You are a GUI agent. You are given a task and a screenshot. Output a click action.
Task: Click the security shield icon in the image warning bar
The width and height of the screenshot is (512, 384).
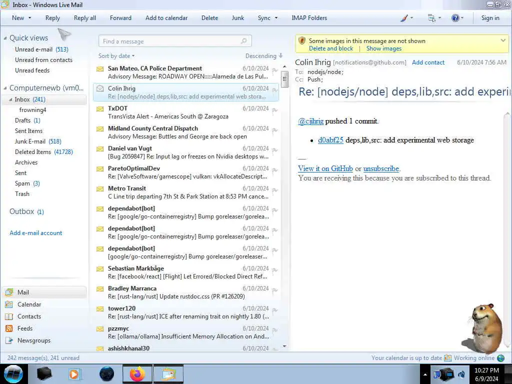pos(302,41)
